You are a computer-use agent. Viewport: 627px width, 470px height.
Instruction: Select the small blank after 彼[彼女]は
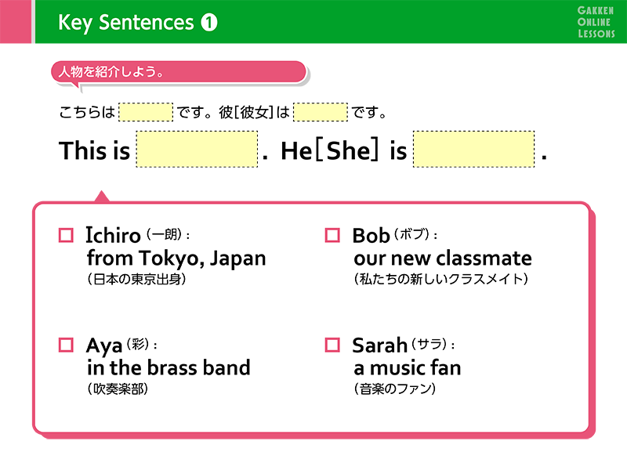coord(321,112)
